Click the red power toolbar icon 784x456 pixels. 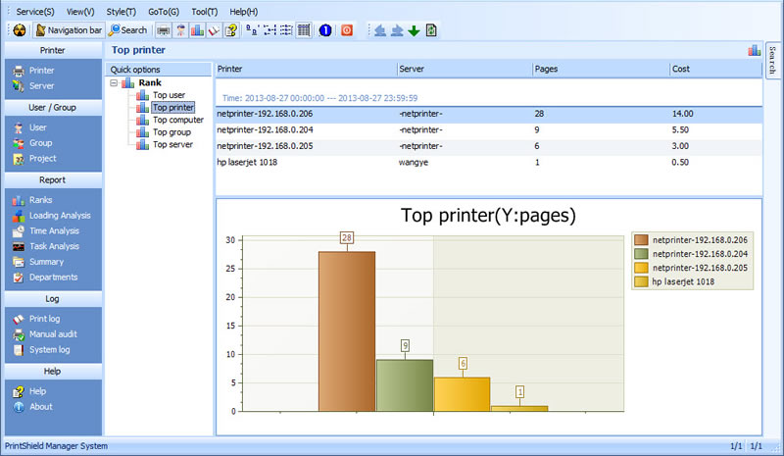(347, 30)
